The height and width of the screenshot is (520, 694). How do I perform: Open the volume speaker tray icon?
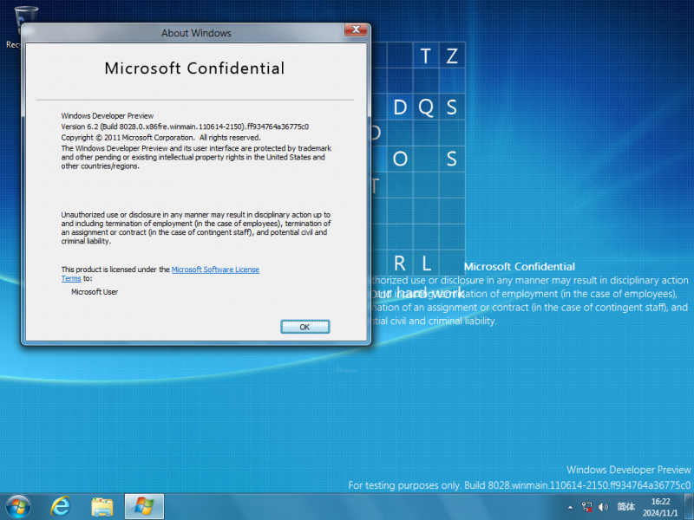(603, 507)
